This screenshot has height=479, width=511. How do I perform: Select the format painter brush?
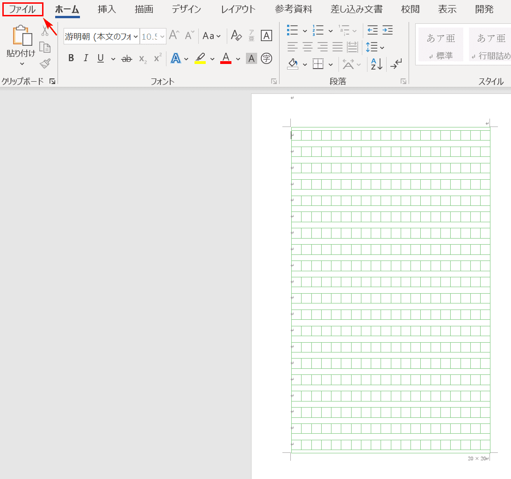click(45, 63)
